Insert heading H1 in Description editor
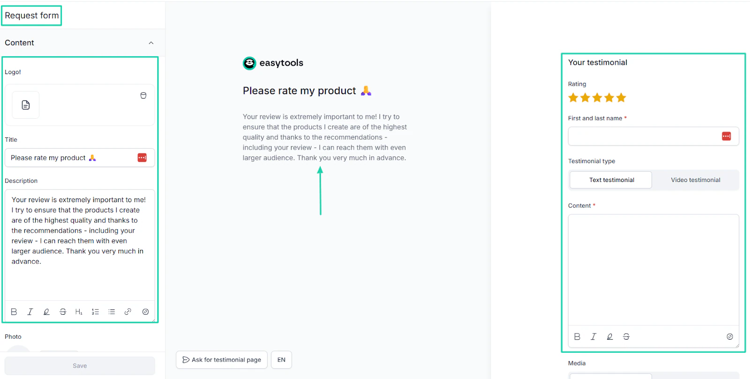The image size is (750, 379). click(x=79, y=312)
